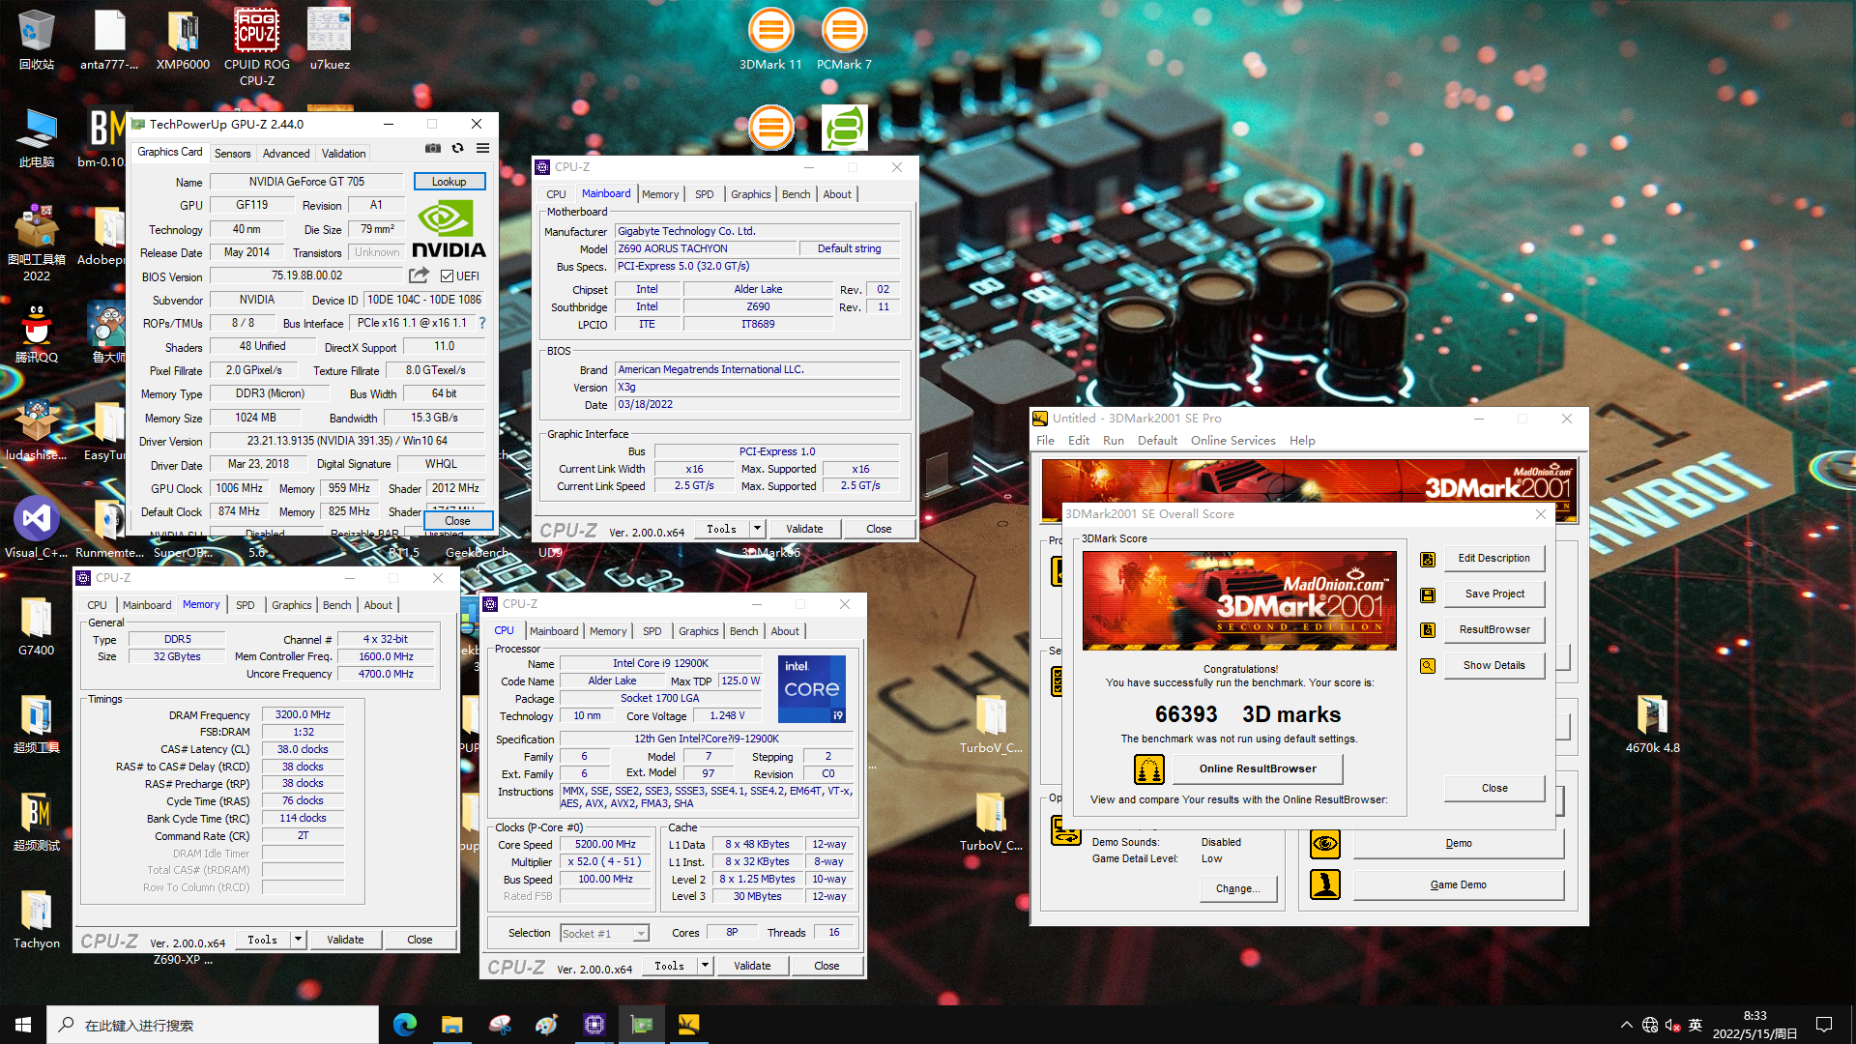Viewport: 1856px width, 1044px height.
Task: Click the GPU-Z refresh icon
Action: click(458, 148)
